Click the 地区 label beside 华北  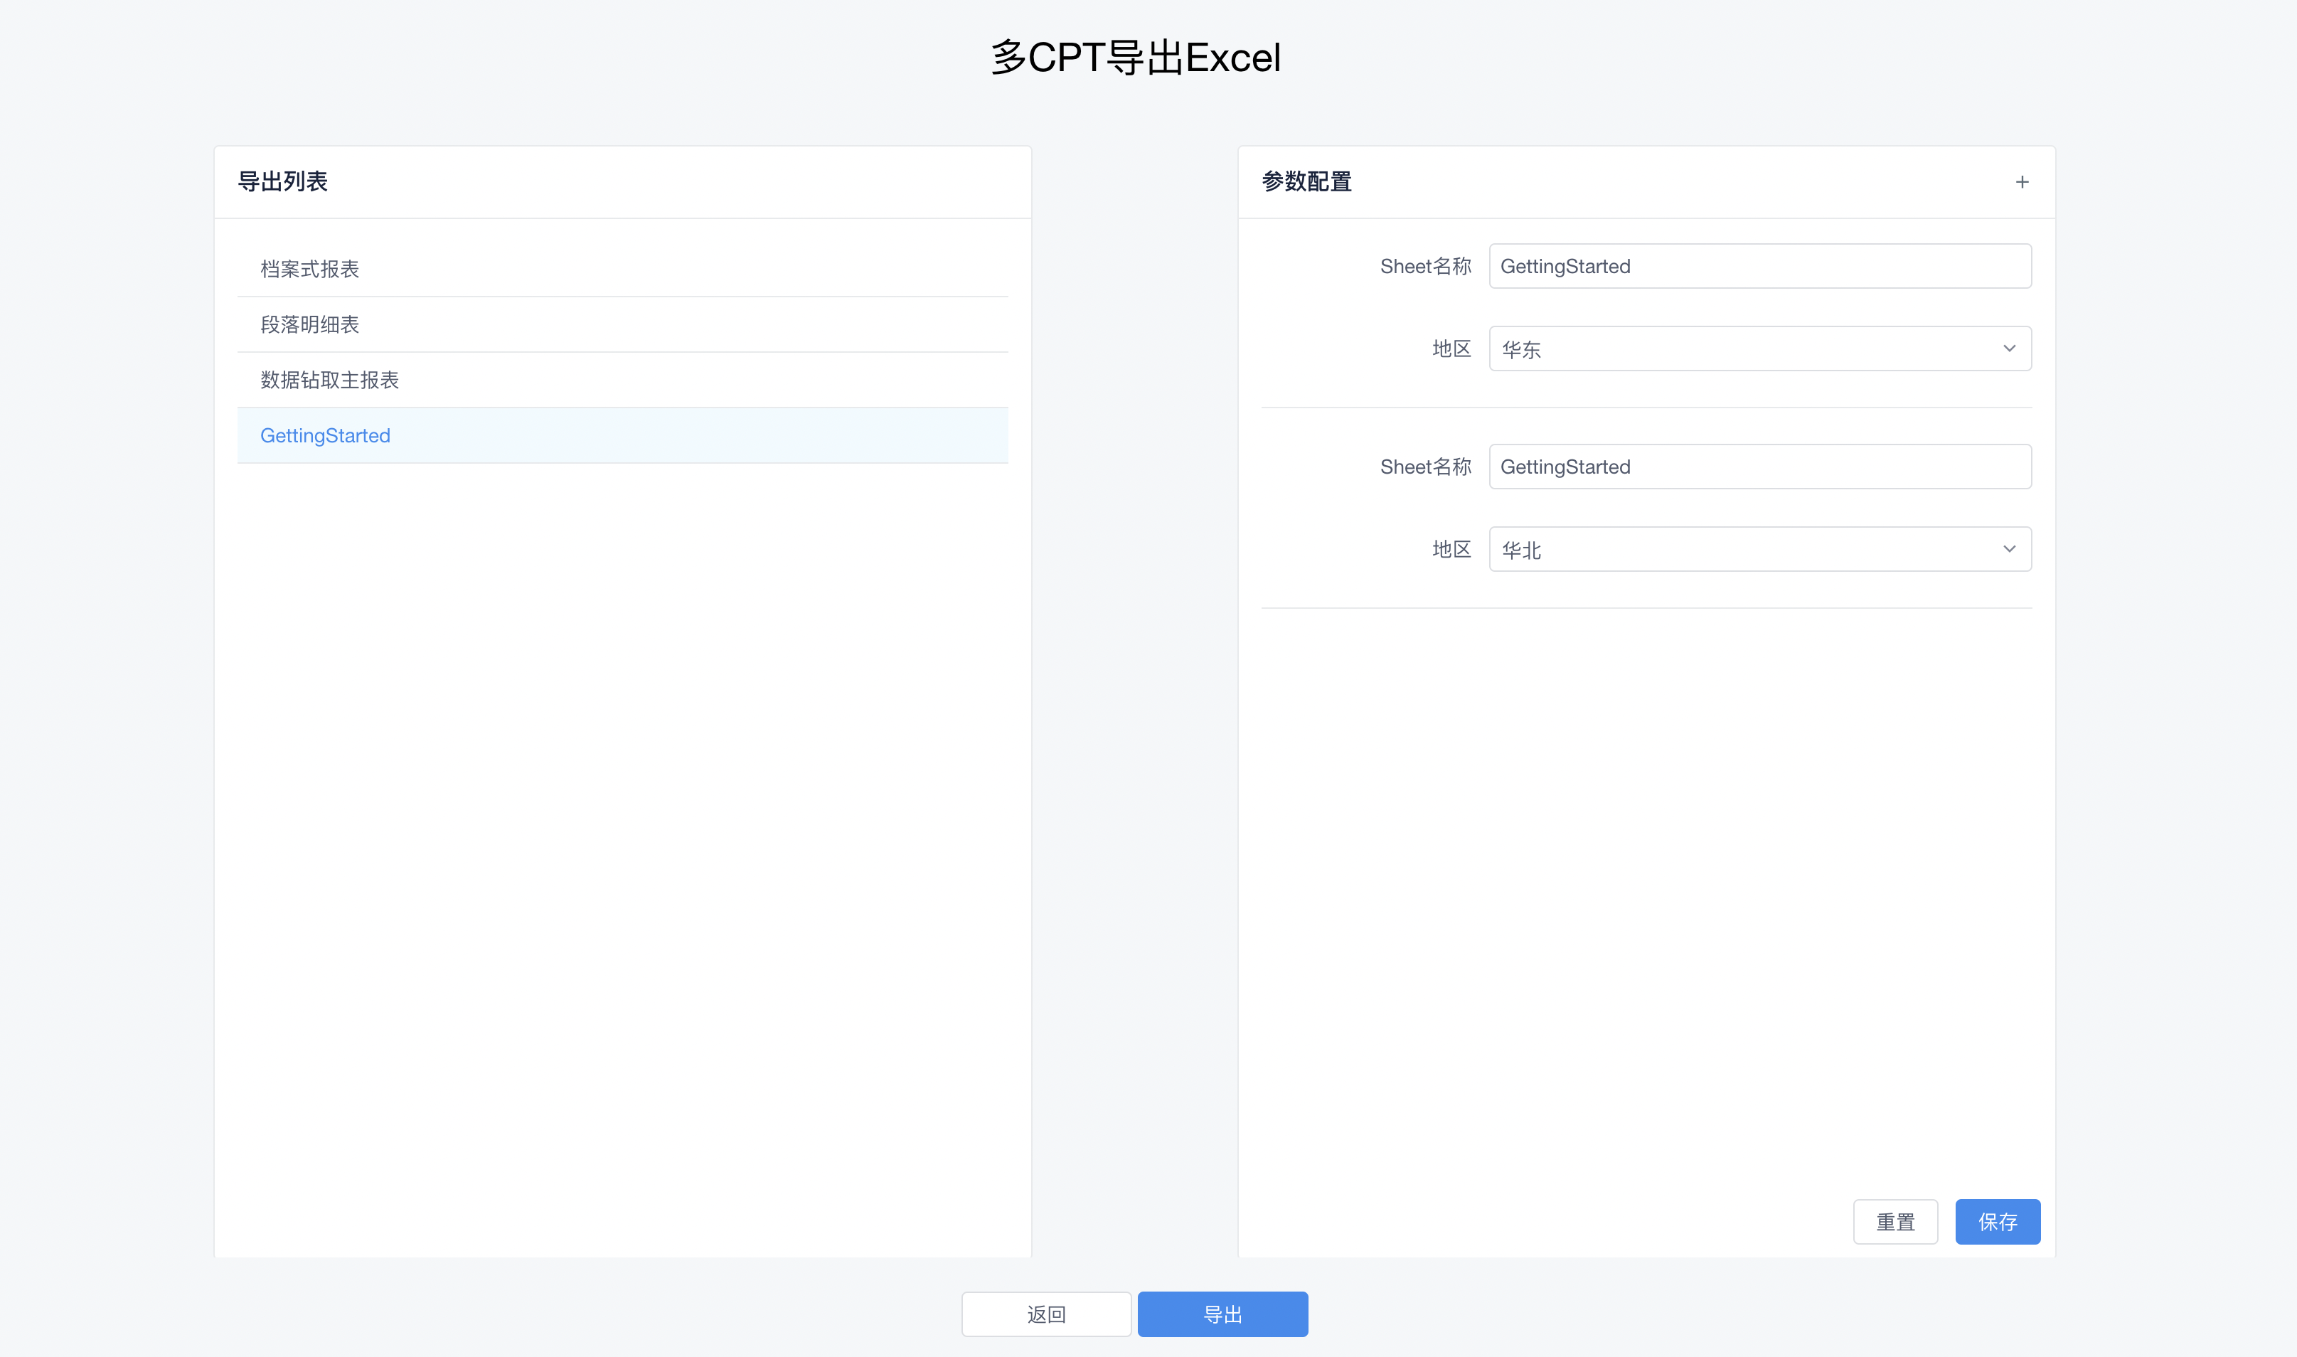[1451, 548]
